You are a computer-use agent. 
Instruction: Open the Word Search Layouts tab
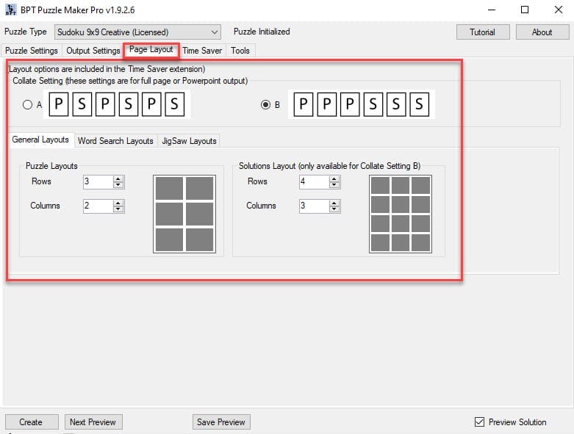coord(115,140)
